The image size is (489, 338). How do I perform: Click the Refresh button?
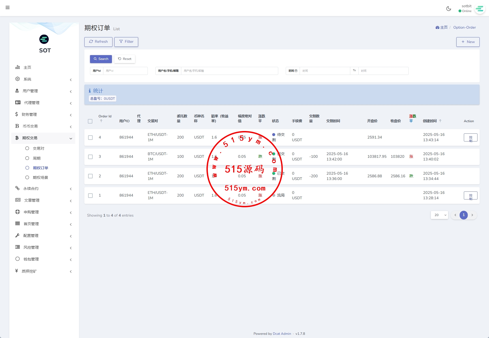click(x=98, y=42)
